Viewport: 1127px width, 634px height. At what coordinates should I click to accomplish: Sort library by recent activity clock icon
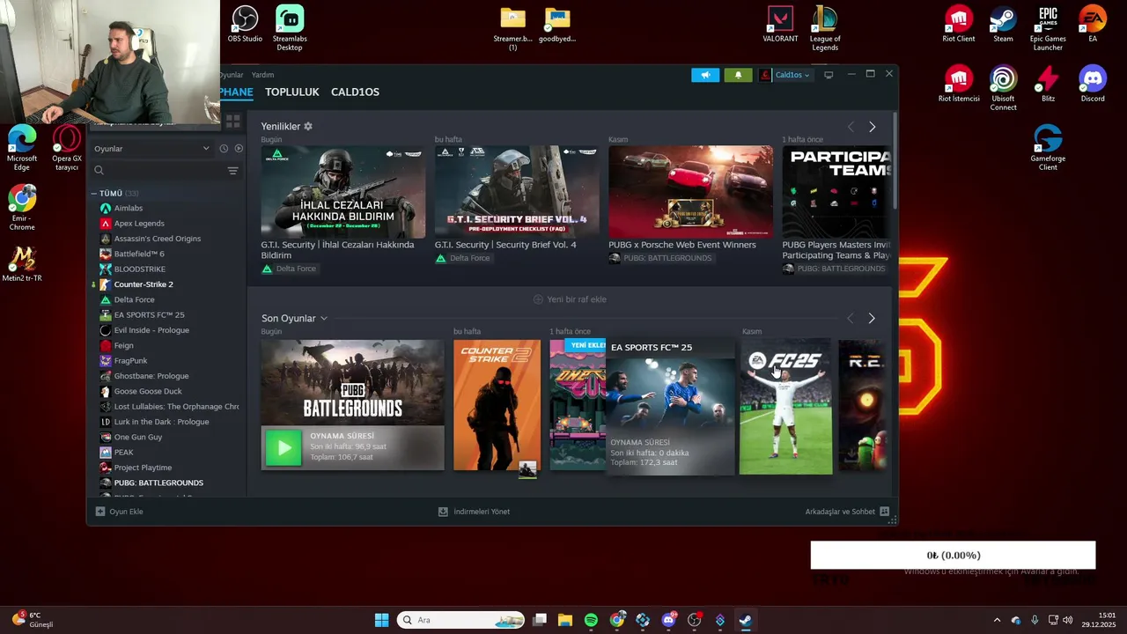point(224,148)
